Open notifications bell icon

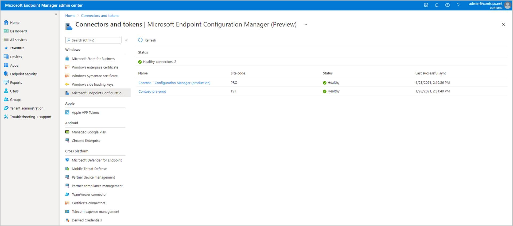coord(437,5)
